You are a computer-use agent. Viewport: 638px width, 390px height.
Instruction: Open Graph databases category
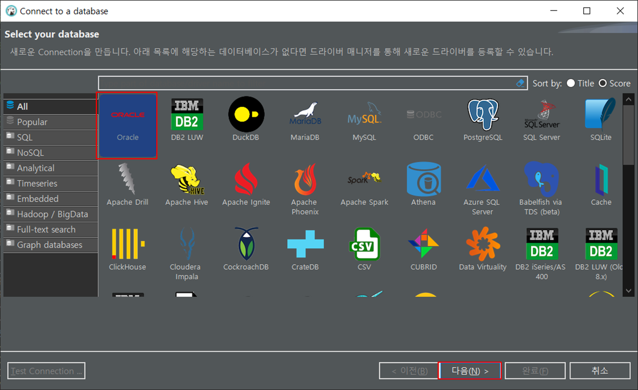tap(51, 245)
